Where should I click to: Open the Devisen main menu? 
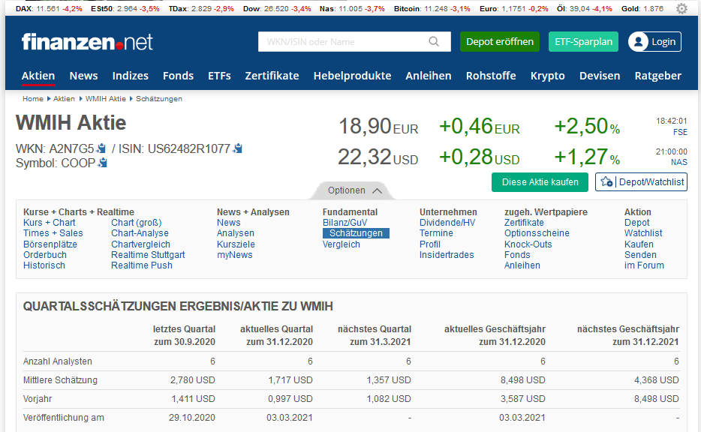pos(600,76)
